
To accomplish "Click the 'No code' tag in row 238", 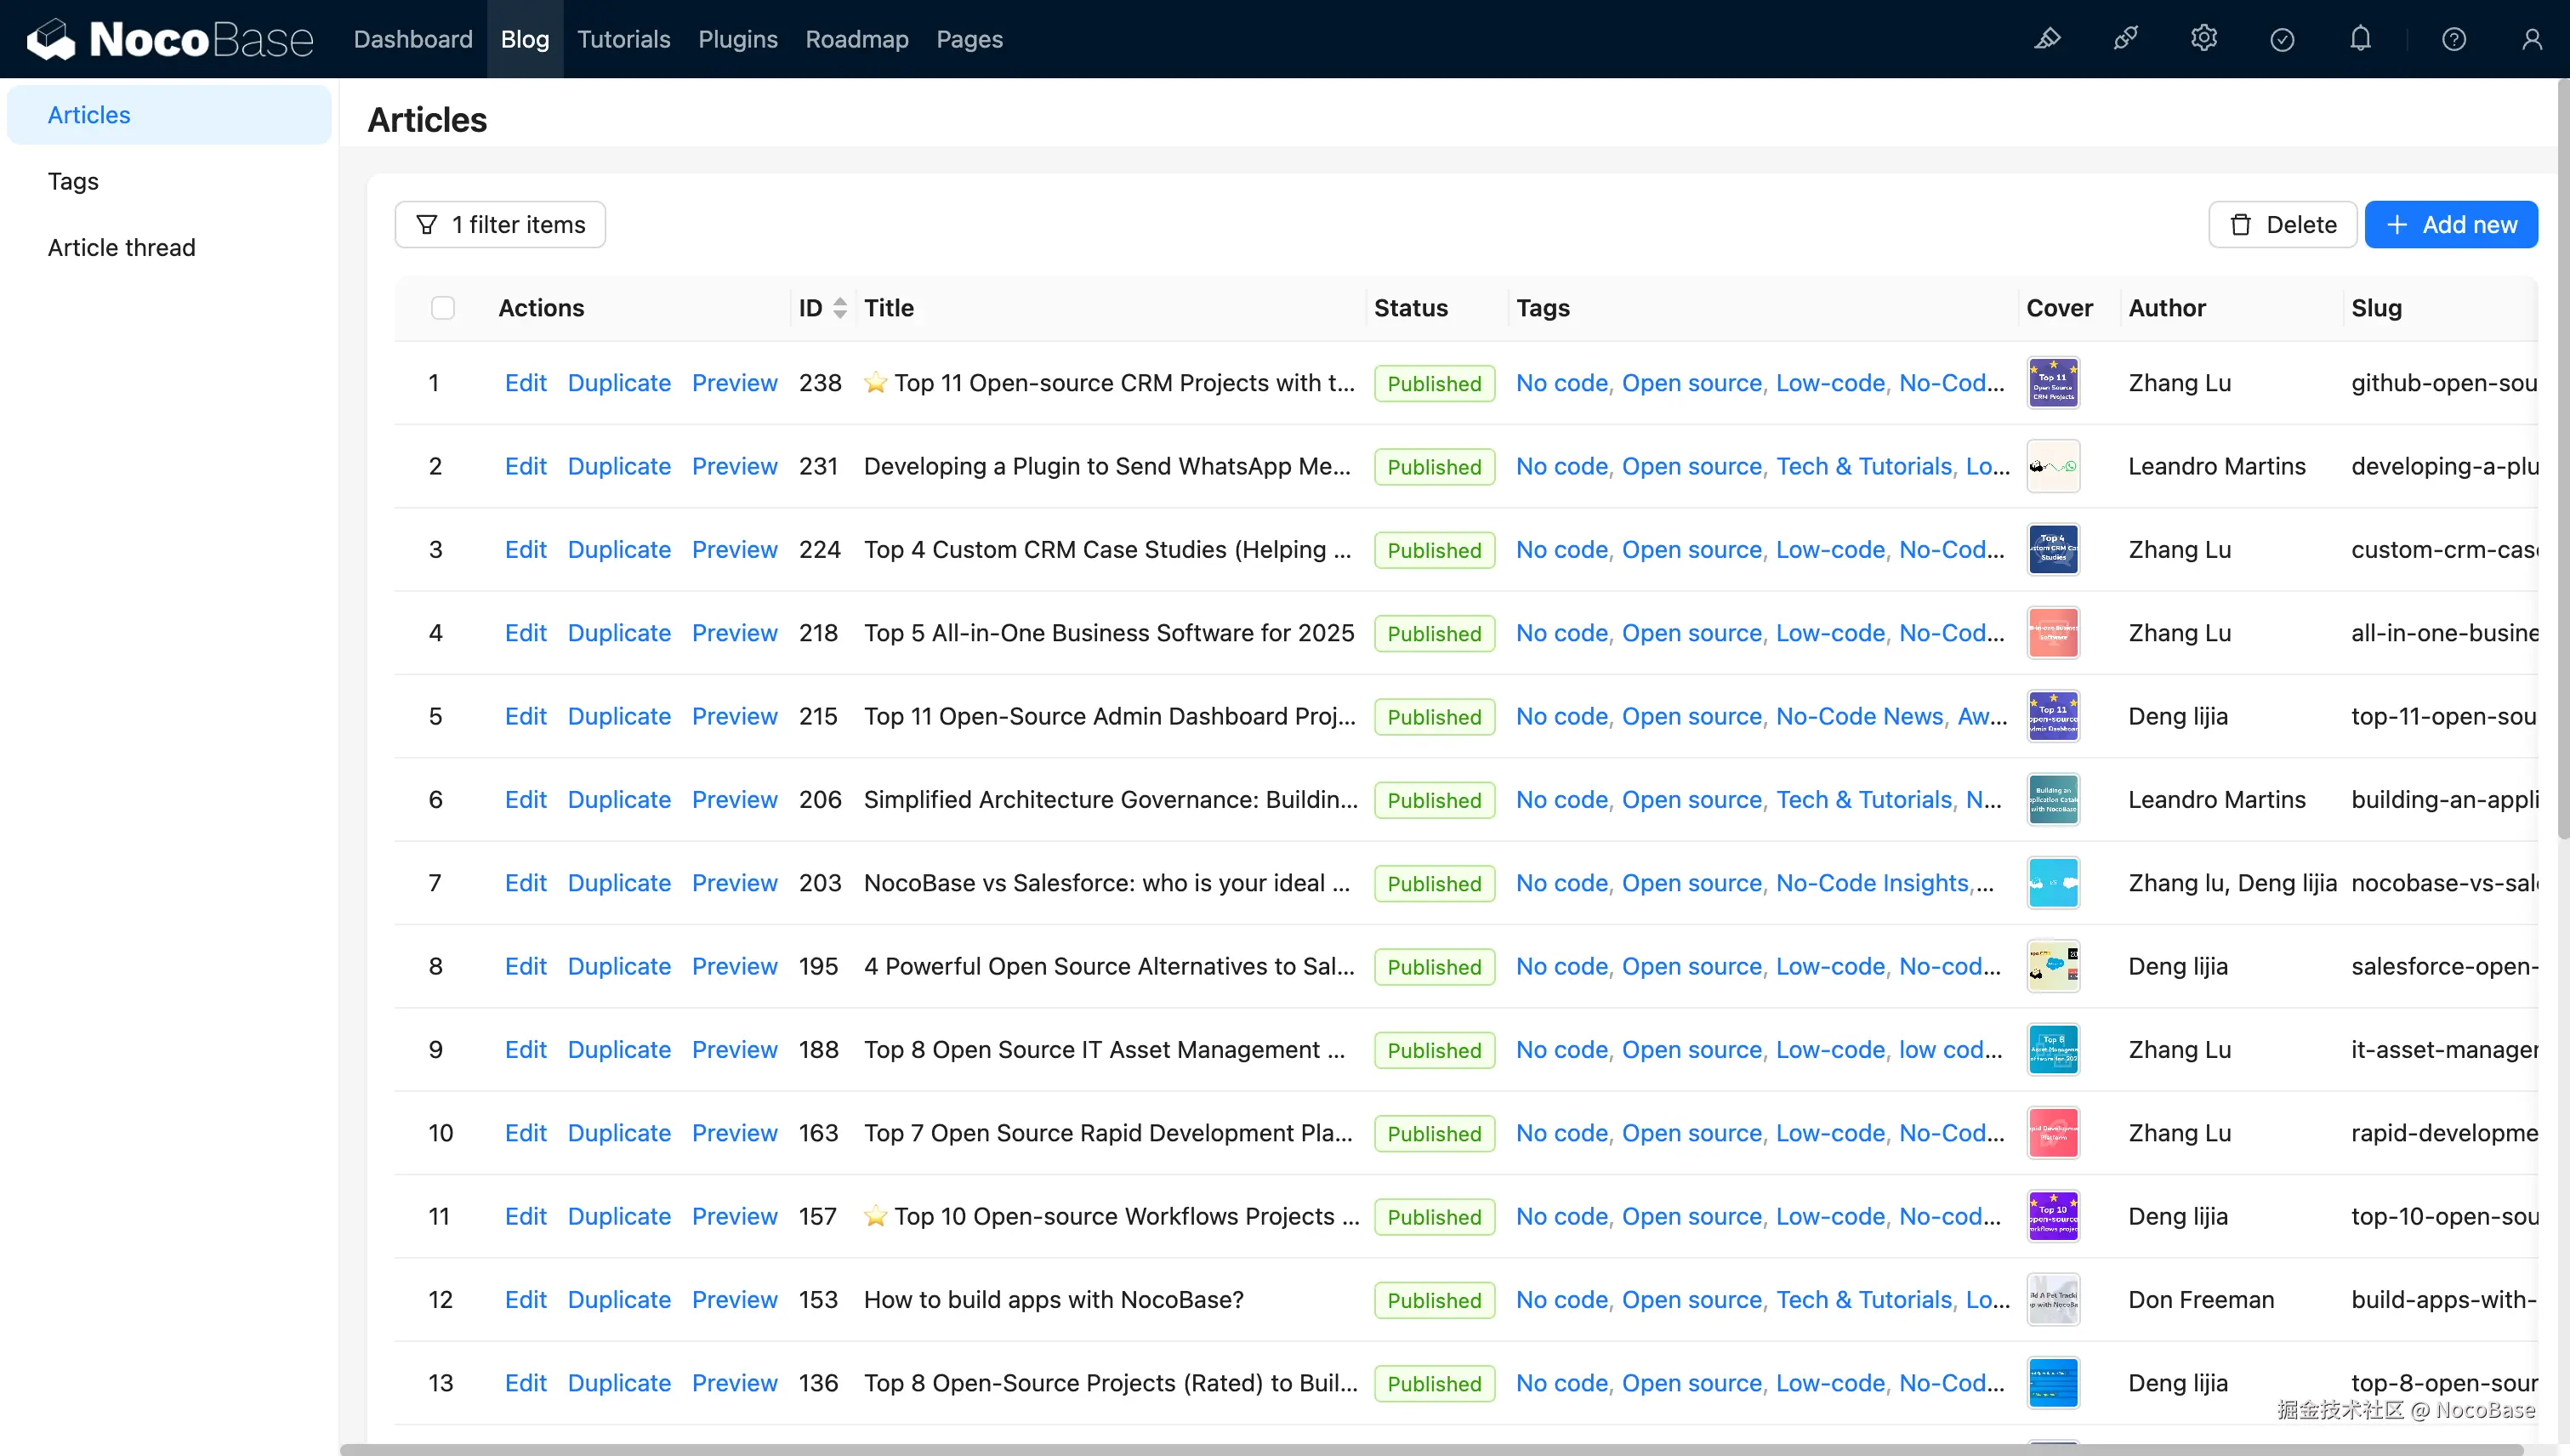I will (1562, 383).
